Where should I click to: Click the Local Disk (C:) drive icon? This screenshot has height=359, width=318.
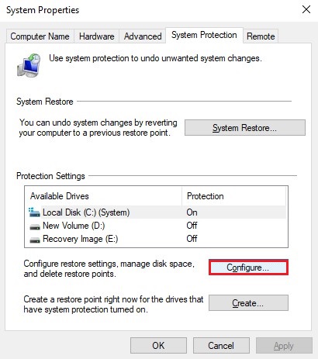pos(34,212)
